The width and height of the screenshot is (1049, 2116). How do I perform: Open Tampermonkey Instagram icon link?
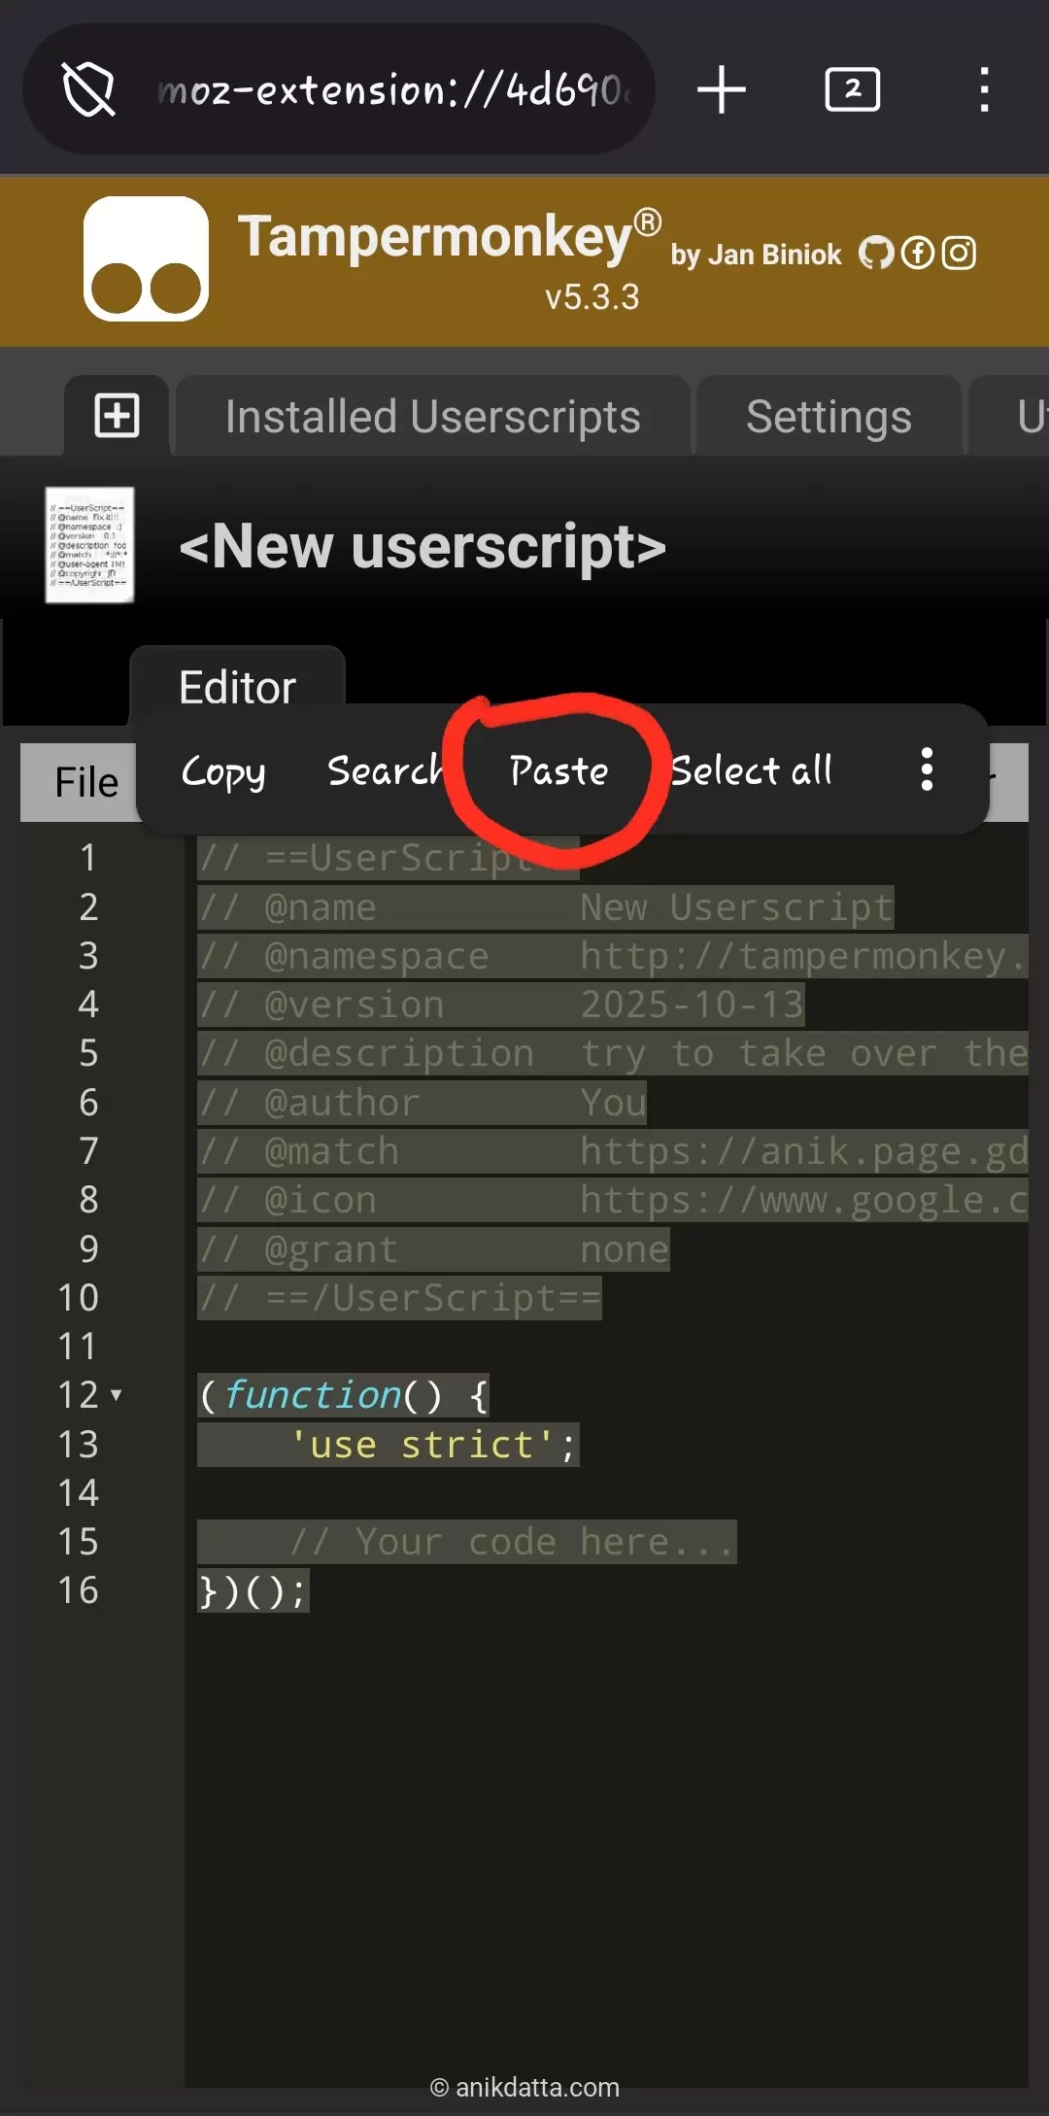click(x=959, y=254)
